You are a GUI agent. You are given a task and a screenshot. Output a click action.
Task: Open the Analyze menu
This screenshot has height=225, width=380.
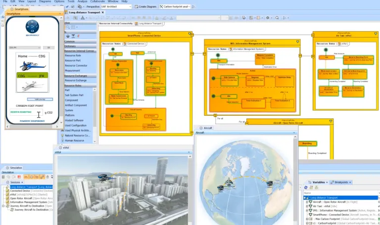82,1
